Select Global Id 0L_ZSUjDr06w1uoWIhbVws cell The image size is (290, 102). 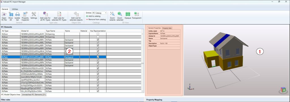click(x=33, y=71)
